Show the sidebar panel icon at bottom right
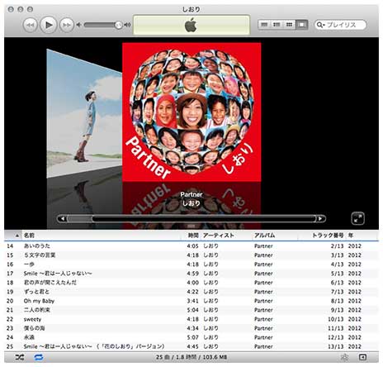This screenshot has height=367, width=383. 362,357
